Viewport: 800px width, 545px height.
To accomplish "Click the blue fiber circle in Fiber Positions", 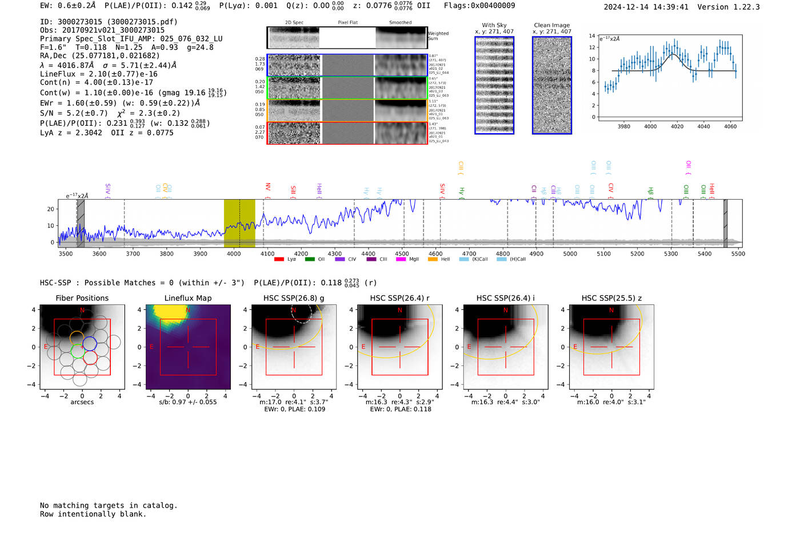I will pyautogui.click(x=90, y=344).
